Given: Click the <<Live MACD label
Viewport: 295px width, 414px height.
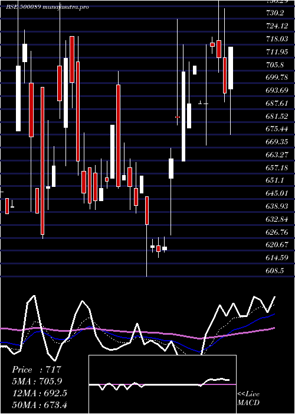Looking at the screenshot, I should pos(248,399).
